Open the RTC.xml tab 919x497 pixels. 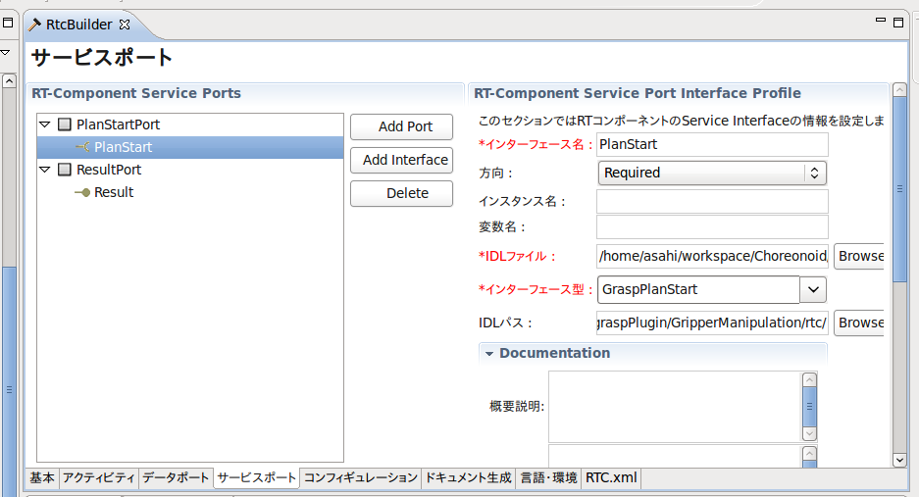tap(610, 478)
